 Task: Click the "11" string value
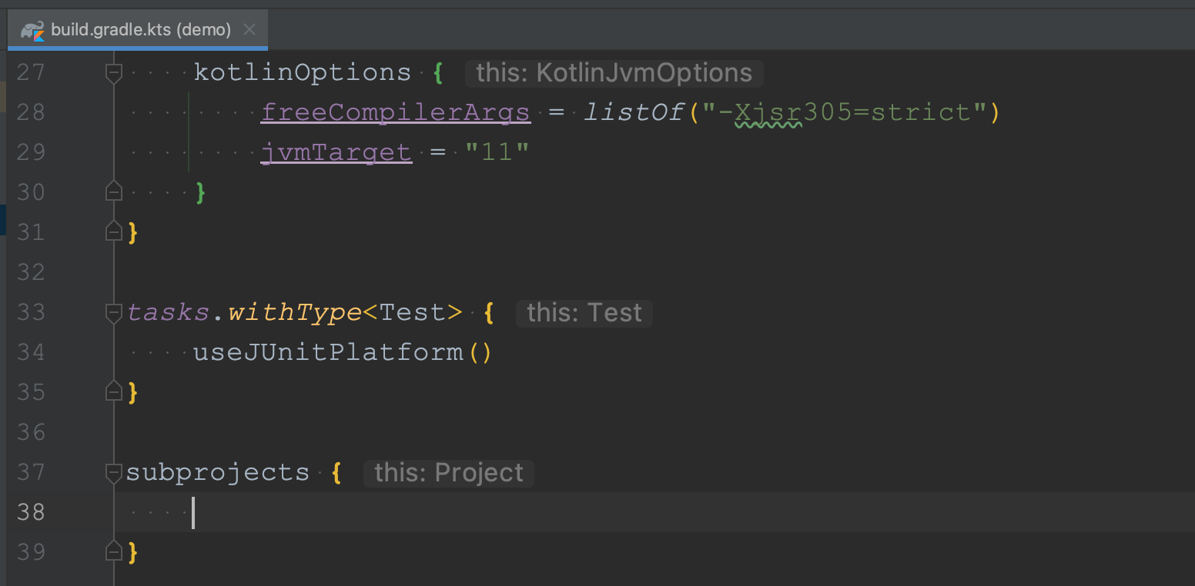(497, 152)
